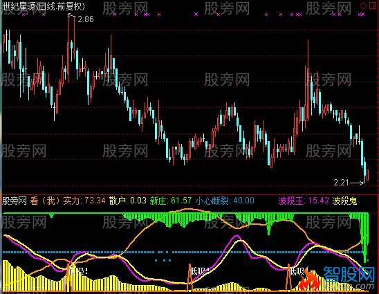The height and width of the screenshot is (294, 379).
Task: Click the red split-window square icon
Action: coord(373,6)
